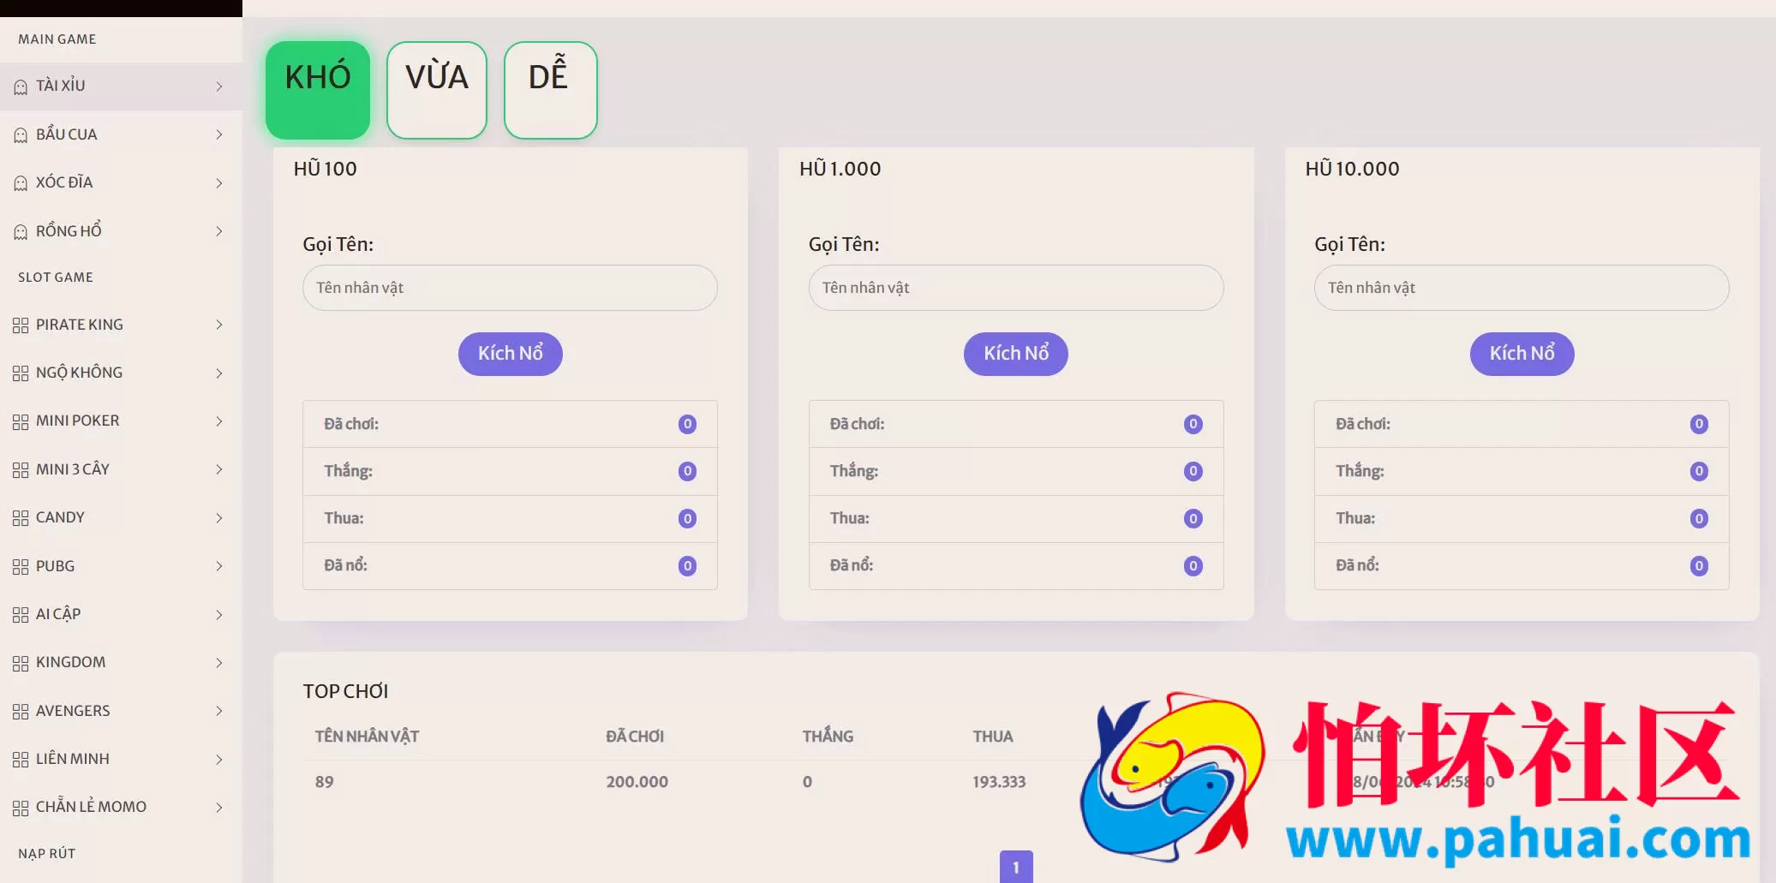The width and height of the screenshot is (1776, 883).
Task: Click the grid icon beside MINI POKER
Action: [21, 421]
